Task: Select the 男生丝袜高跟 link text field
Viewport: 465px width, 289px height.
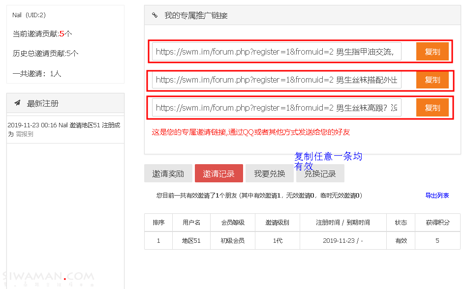Action: (277, 108)
